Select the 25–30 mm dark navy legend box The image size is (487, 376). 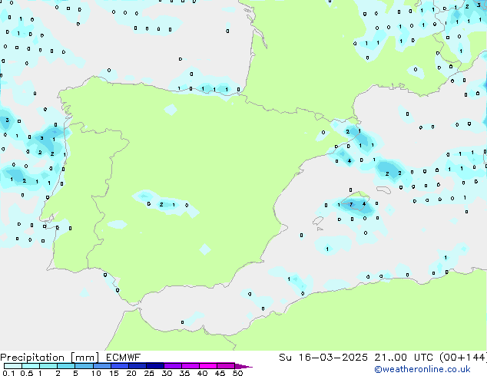point(154,366)
